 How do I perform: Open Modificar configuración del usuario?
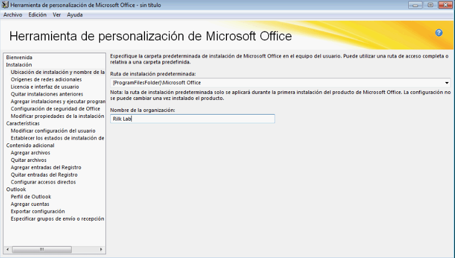tap(53, 131)
